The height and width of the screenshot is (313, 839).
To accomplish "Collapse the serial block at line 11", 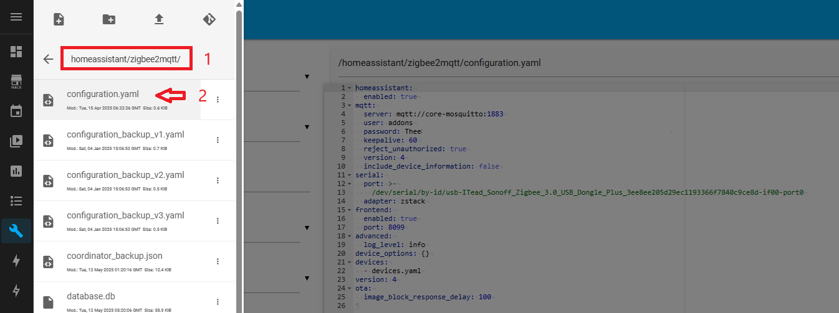I will click(x=349, y=175).
